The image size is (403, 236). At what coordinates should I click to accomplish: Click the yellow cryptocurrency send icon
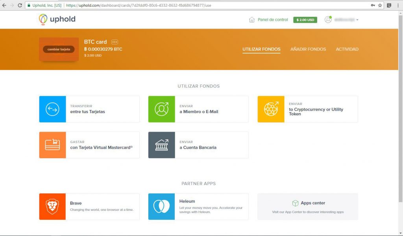(271, 109)
